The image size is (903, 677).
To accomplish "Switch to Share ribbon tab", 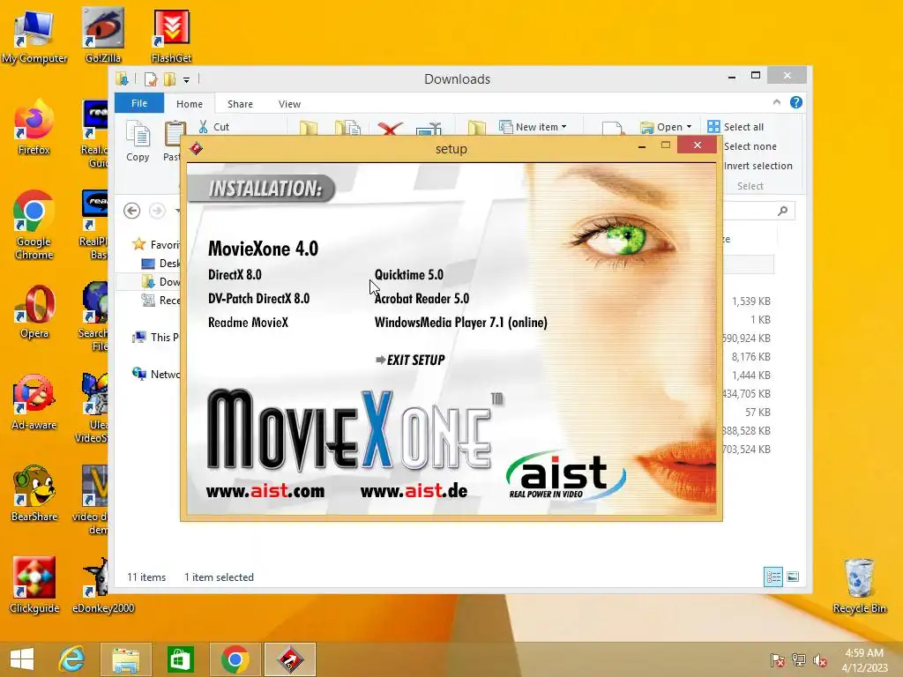I will click(240, 104).
